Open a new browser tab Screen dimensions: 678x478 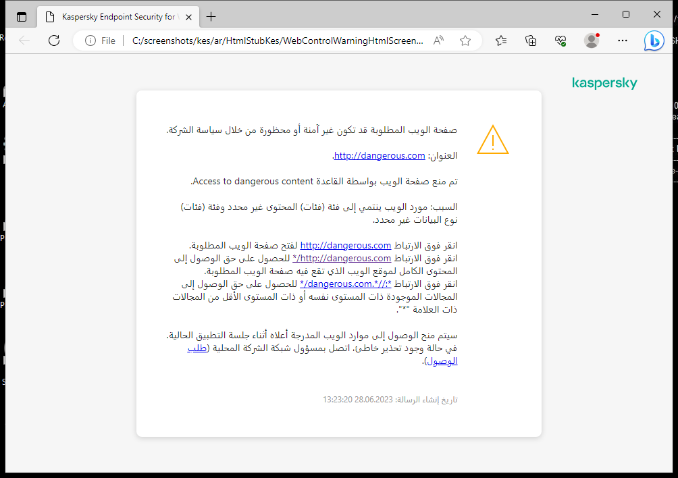(212, 16)
